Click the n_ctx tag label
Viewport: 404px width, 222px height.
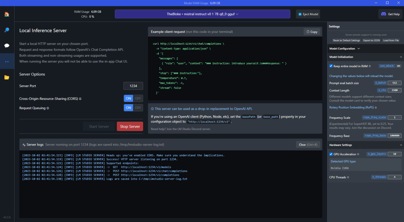click(x=382, y=90)
